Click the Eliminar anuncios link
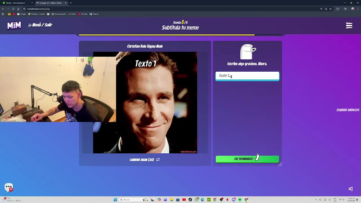Screen dimensions: 361x203 point(348,110)
